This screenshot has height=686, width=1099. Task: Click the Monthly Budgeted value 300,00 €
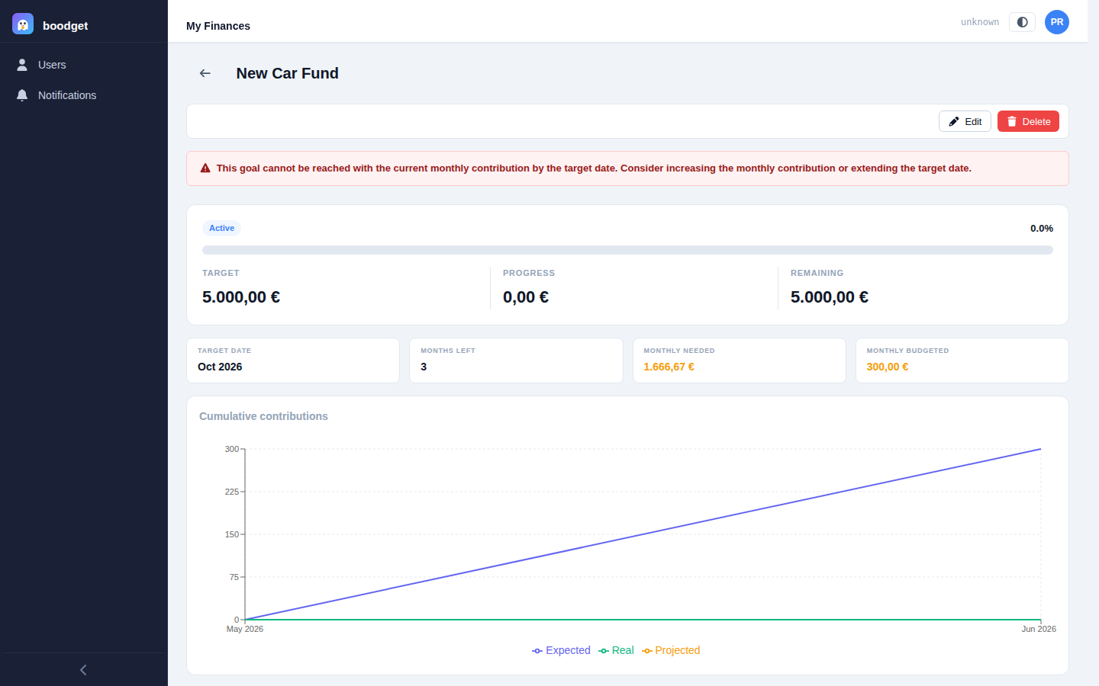pos(888,367)
